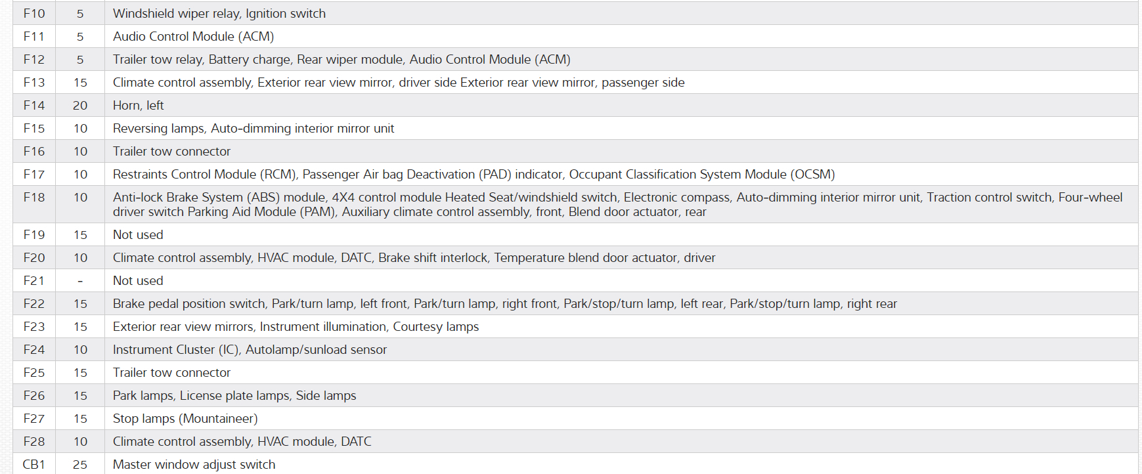Click the F10 fuse label cell
Image resolution: width=1142 pixels, height=474 pixels.
(x=34, y=14)
